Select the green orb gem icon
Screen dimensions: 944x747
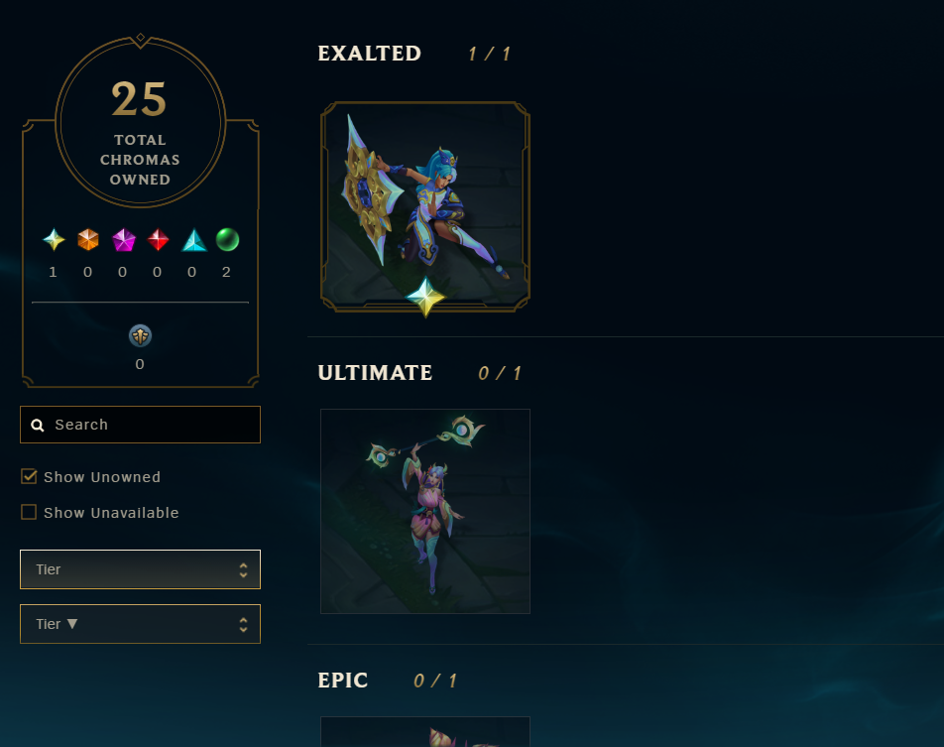[x=228, y=239]
